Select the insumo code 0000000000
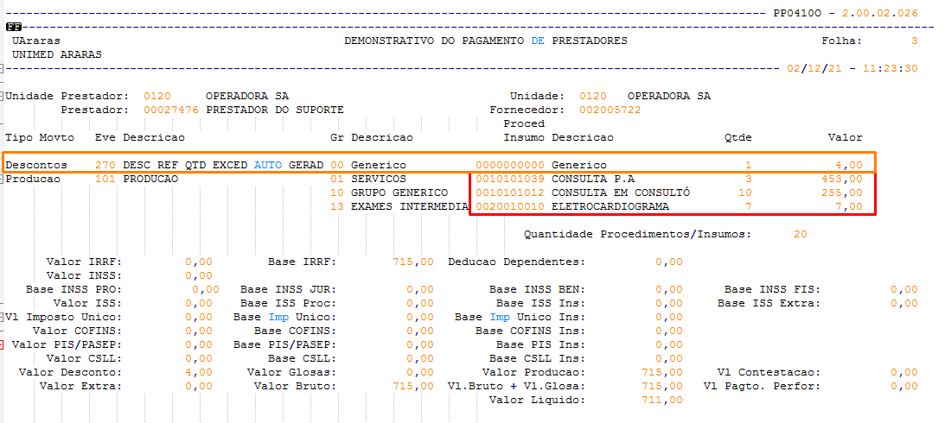Image resolution: width=945 pixels, height=423 pixels. click(510, 165)
